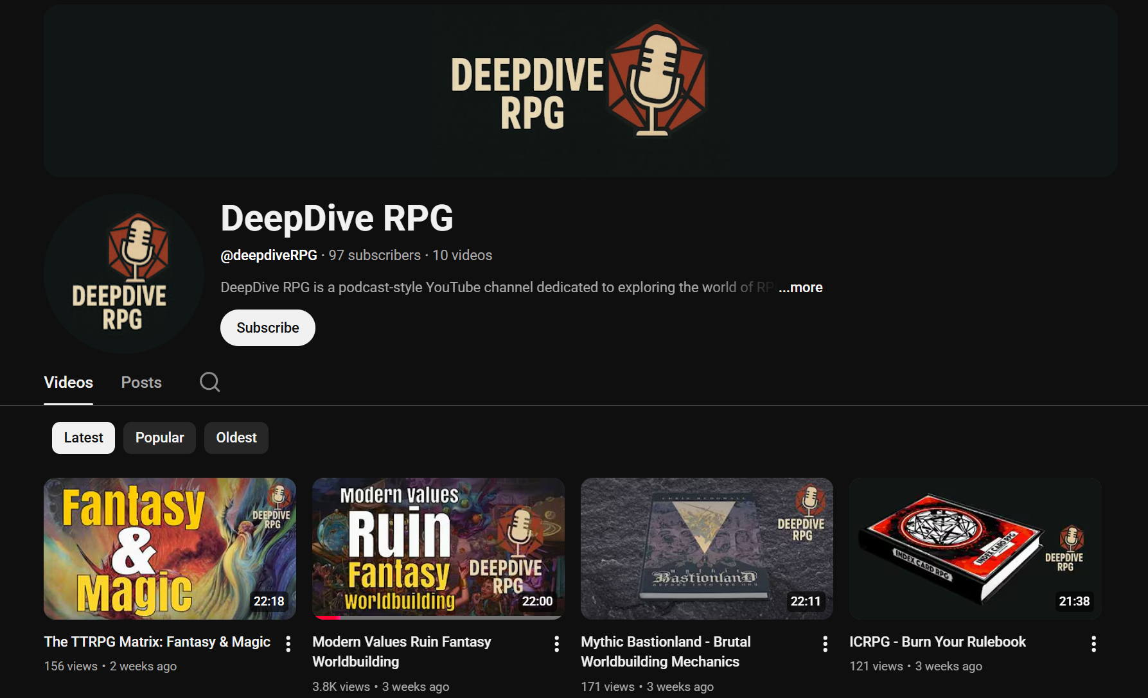
Task: Open the ICRPG index card box thumbnail
Action: tap(975, 548)
